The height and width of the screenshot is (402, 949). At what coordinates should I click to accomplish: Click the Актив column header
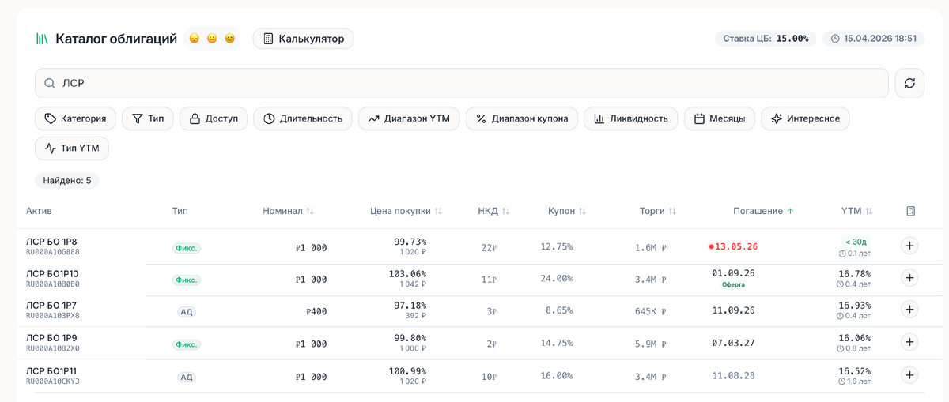39,211
